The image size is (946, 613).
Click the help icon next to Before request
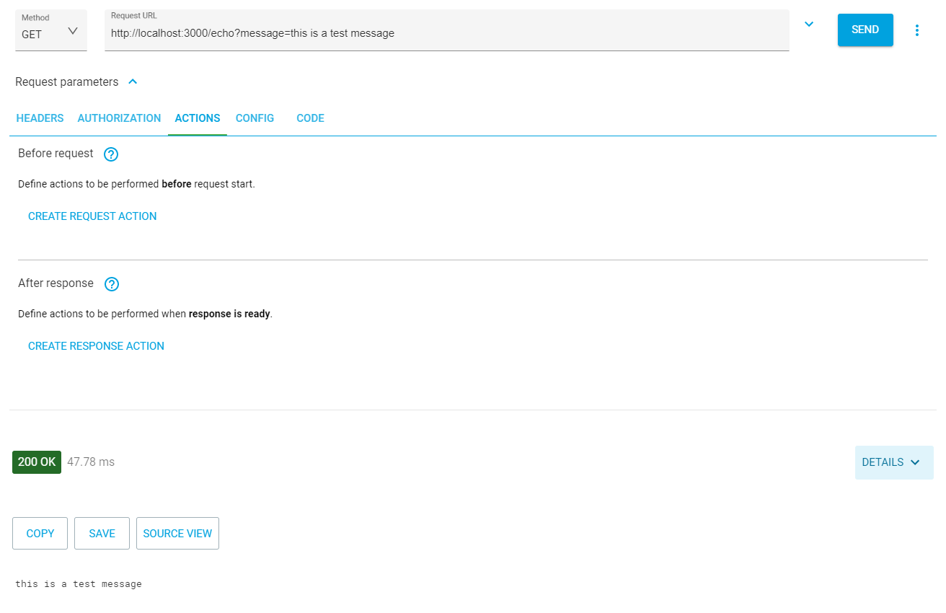111,154
